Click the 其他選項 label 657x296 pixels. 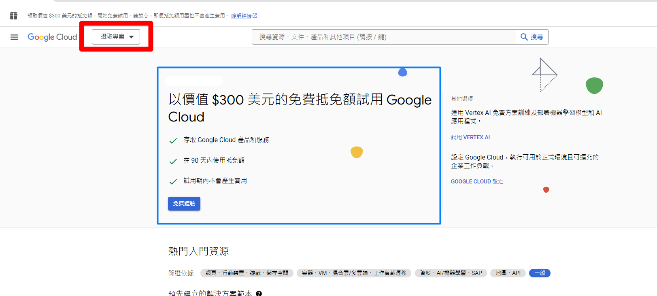[x=462, y=99]
